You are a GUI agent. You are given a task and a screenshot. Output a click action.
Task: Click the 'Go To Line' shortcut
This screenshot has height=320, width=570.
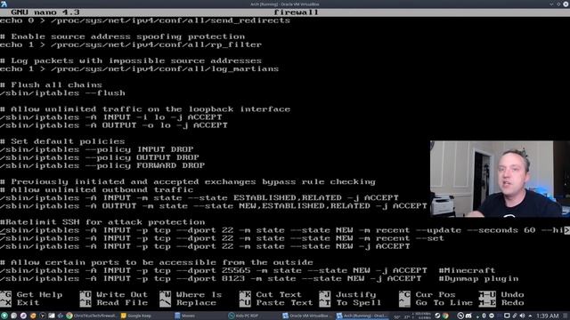(x=444, y=302)
